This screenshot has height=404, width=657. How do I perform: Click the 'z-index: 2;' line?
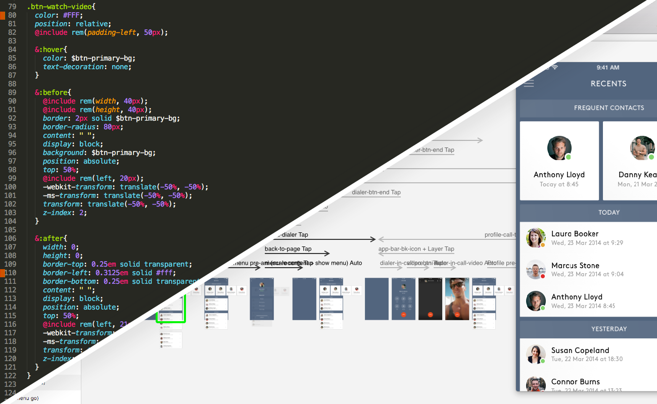[65, 213]
